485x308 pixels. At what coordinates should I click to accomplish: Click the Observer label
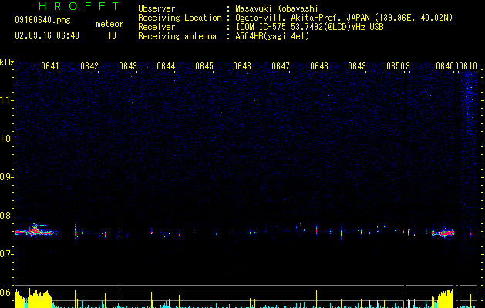pos(157,8)
